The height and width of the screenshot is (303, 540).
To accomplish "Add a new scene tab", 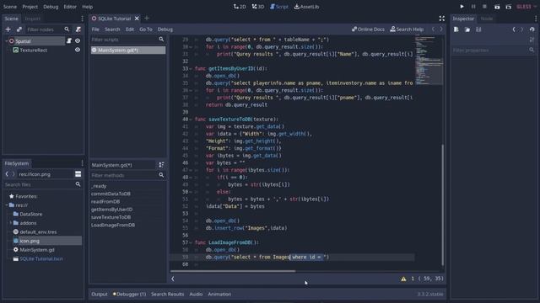I will click(x=147, y=19).
